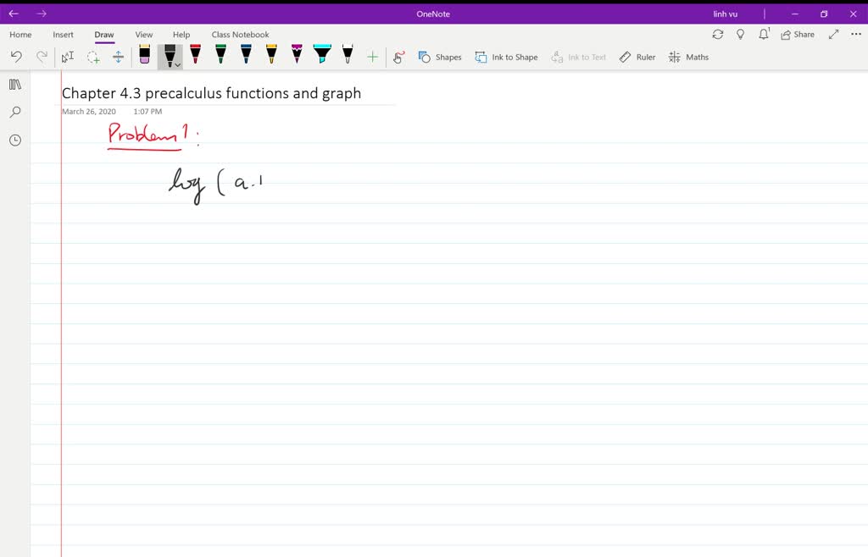Screen dimensions: 868x557
Task: Open the notifications bell dropdown
Action: 764,34
